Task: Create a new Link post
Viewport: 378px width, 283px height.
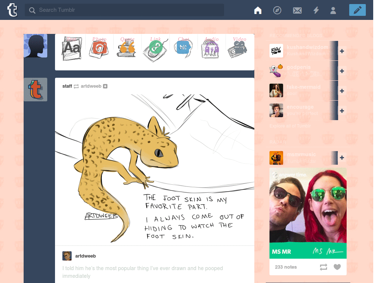Action: (x=155, y=48)
